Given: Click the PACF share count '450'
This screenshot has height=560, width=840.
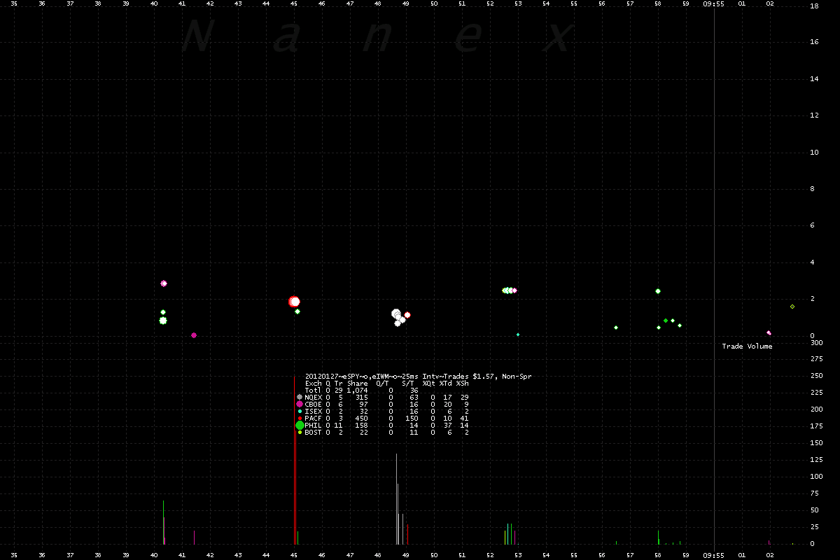Looking at the screenshot, I should tap(361, 418).
